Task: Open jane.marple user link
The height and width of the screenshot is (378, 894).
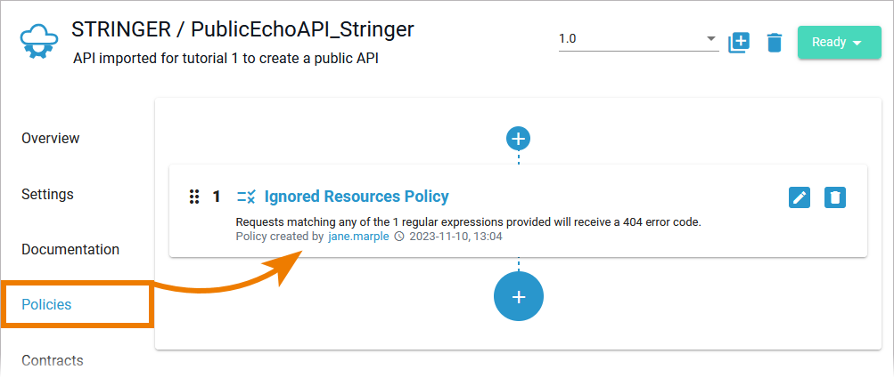Action: pyautogui.click(x=358, y=237)
